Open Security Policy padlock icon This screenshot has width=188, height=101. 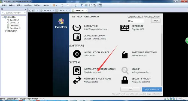pyautogui.click(x=125, y=80)
